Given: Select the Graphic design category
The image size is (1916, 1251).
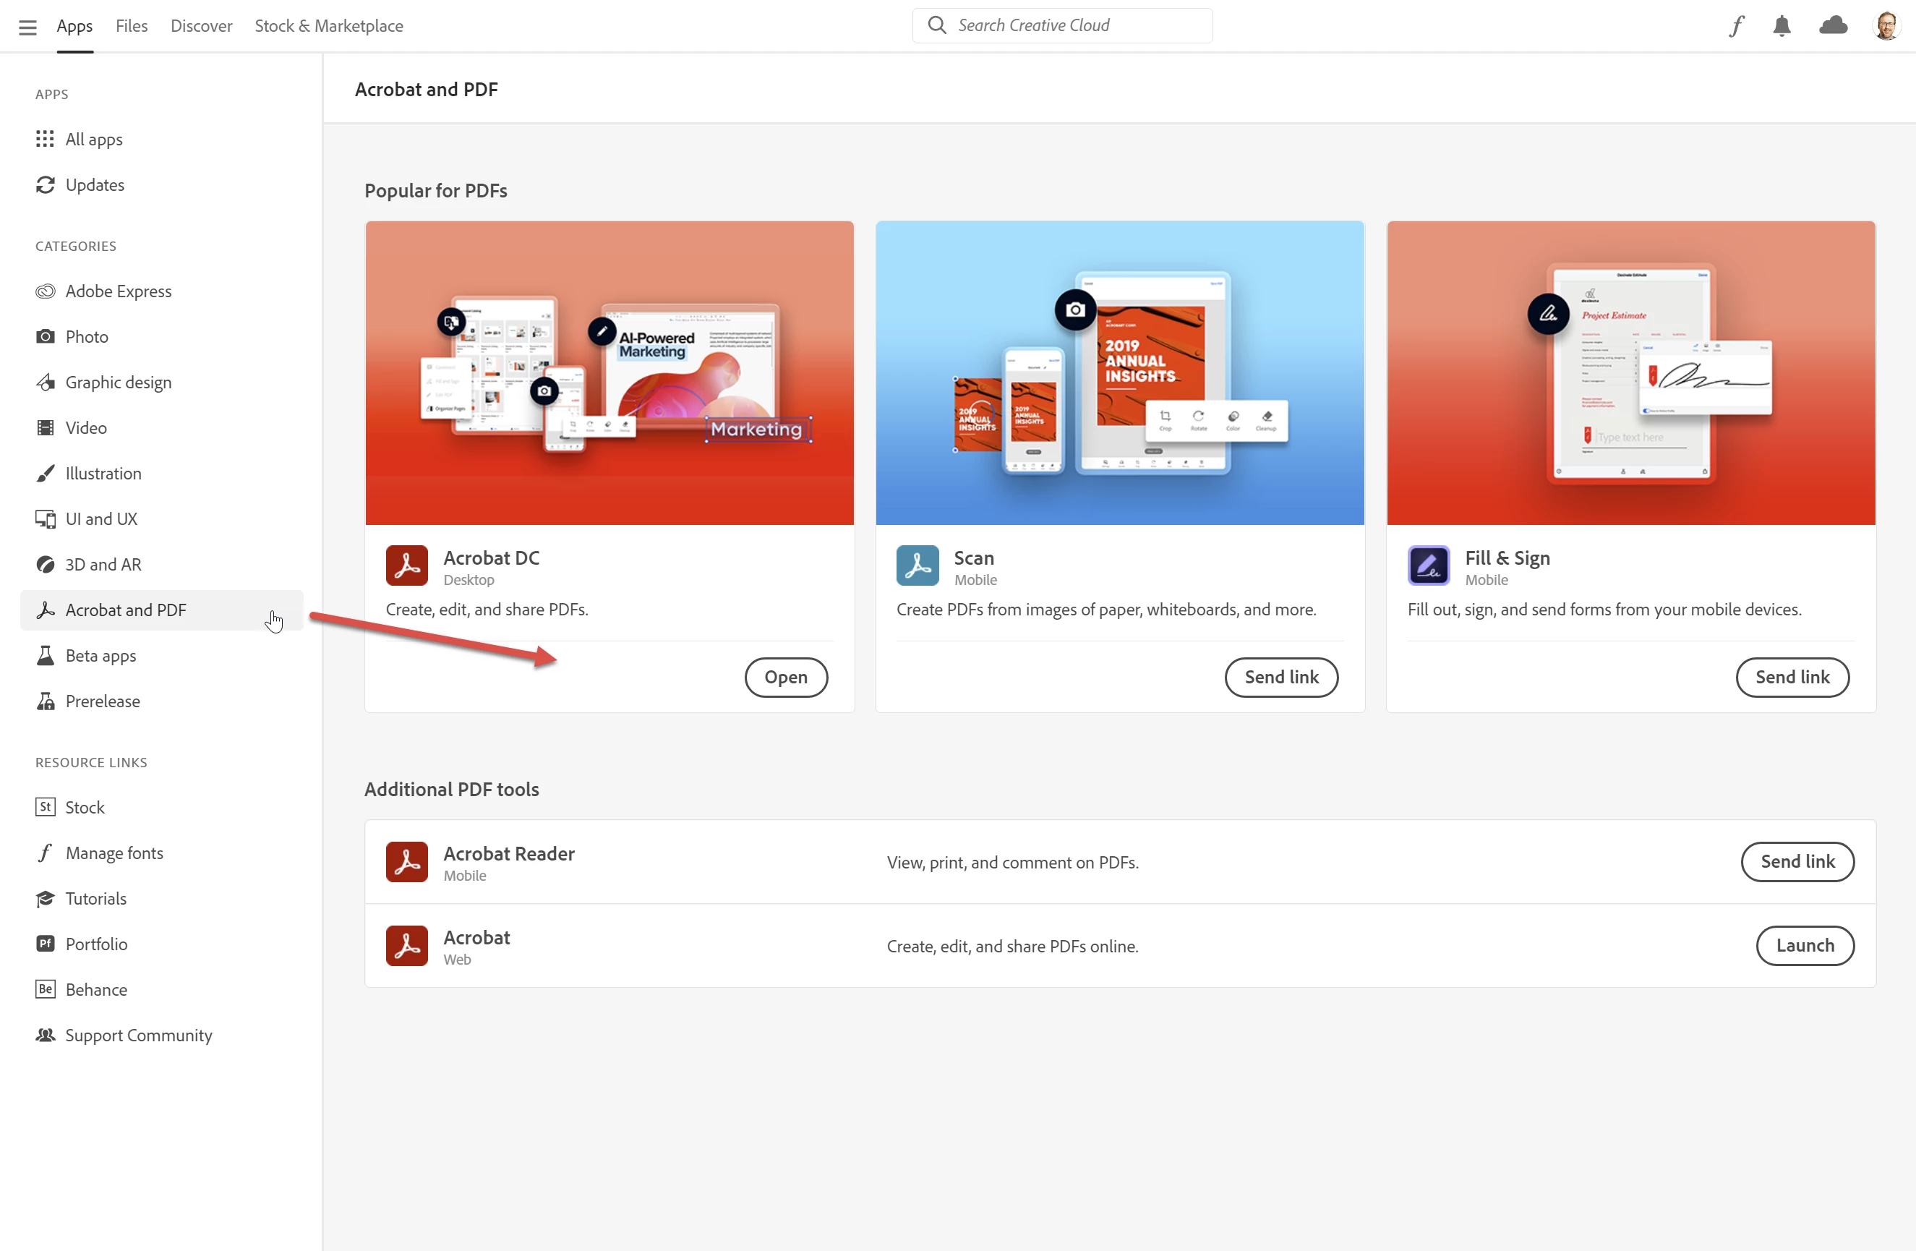Looking at the screenshot, I should click(x=118, y=383).
